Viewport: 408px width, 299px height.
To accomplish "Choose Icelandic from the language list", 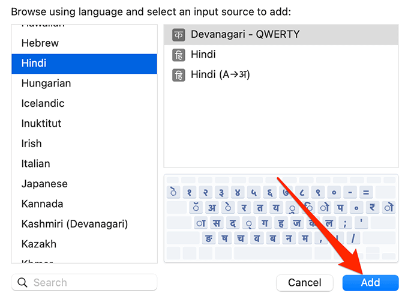I will (43, 103).
